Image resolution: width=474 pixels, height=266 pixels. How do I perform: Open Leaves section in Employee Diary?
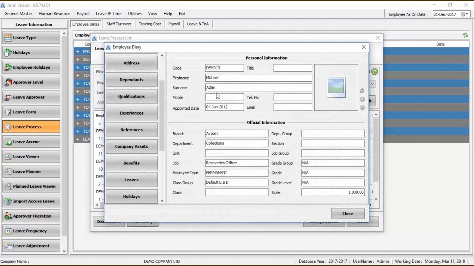point(131,180)
